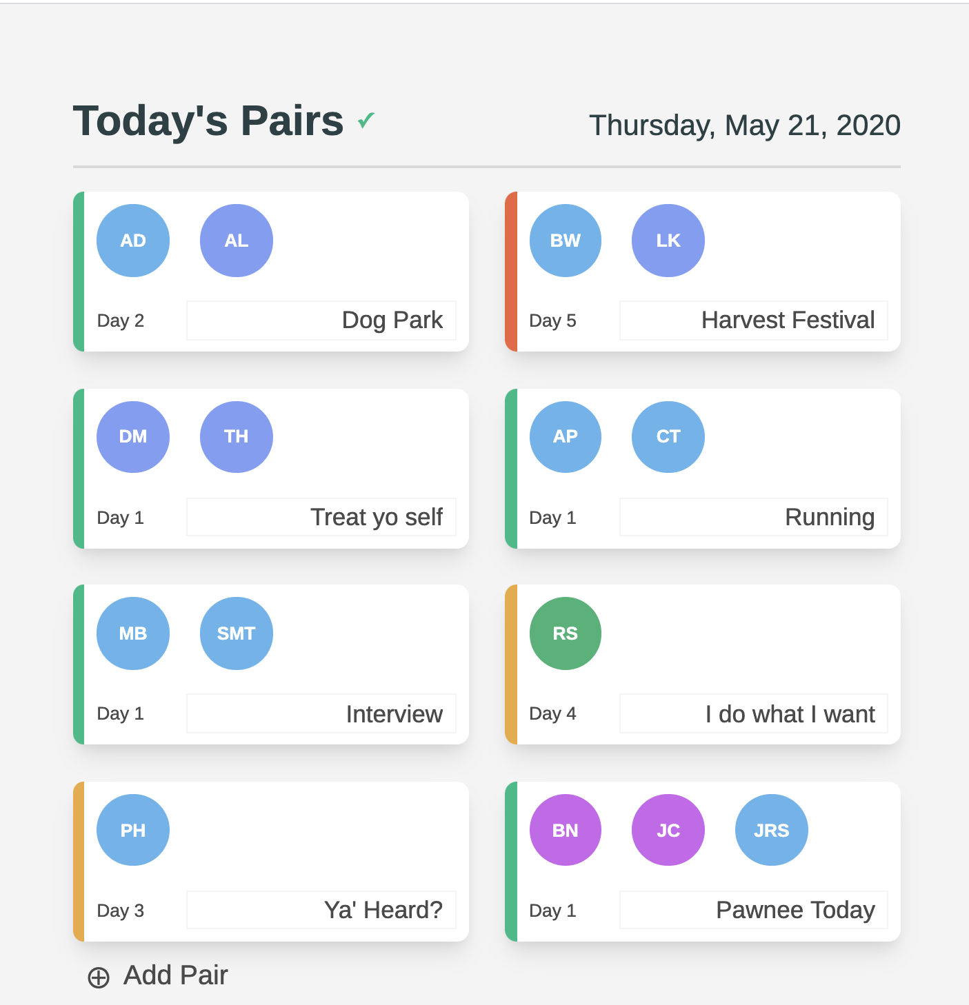Screen dimensions: 969x1005
Task: Click the JRS avatar circle
Action: coord(772,830)
